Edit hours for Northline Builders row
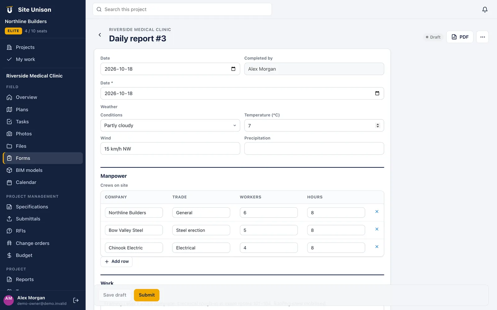 coord(336,213)
